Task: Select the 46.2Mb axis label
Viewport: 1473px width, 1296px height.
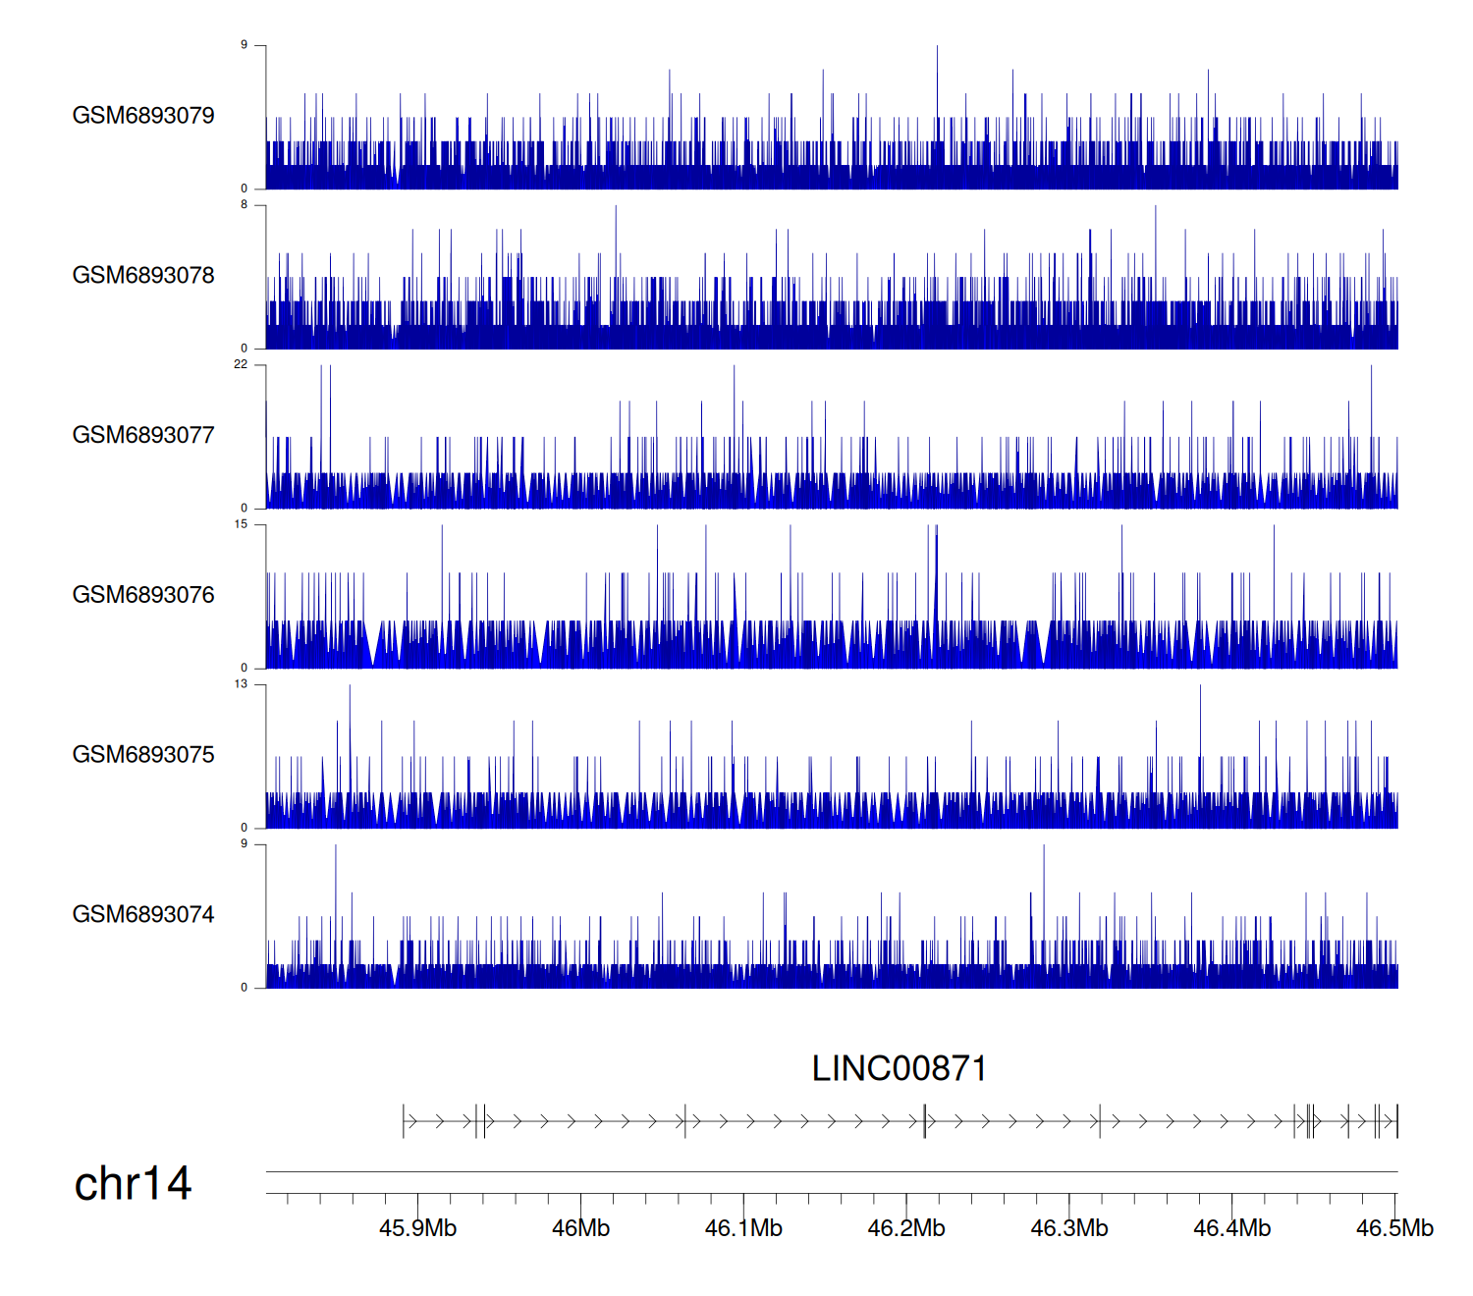Action: click(905, 1229)
